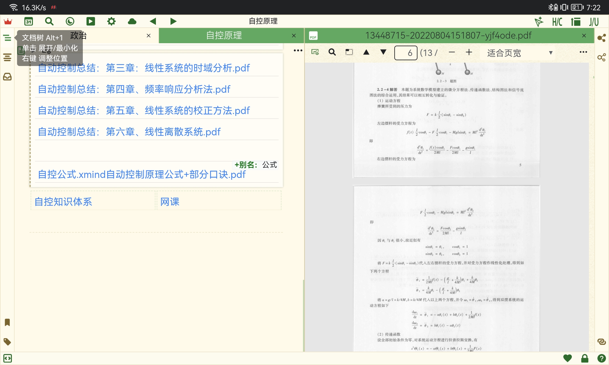Open global search in the top toolbar
The height and width of the screenshot is (365, 609).
tap(49, 21)
